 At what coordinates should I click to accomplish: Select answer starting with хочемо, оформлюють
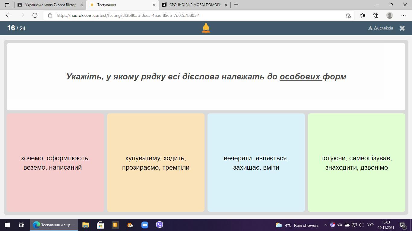[55, 162]
